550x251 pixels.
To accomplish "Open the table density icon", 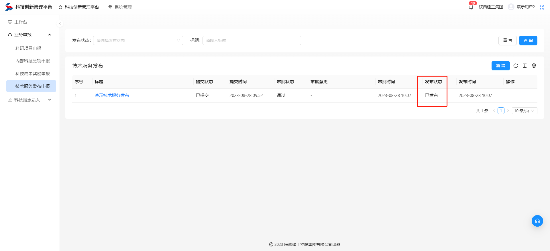I will coord(525,66).
